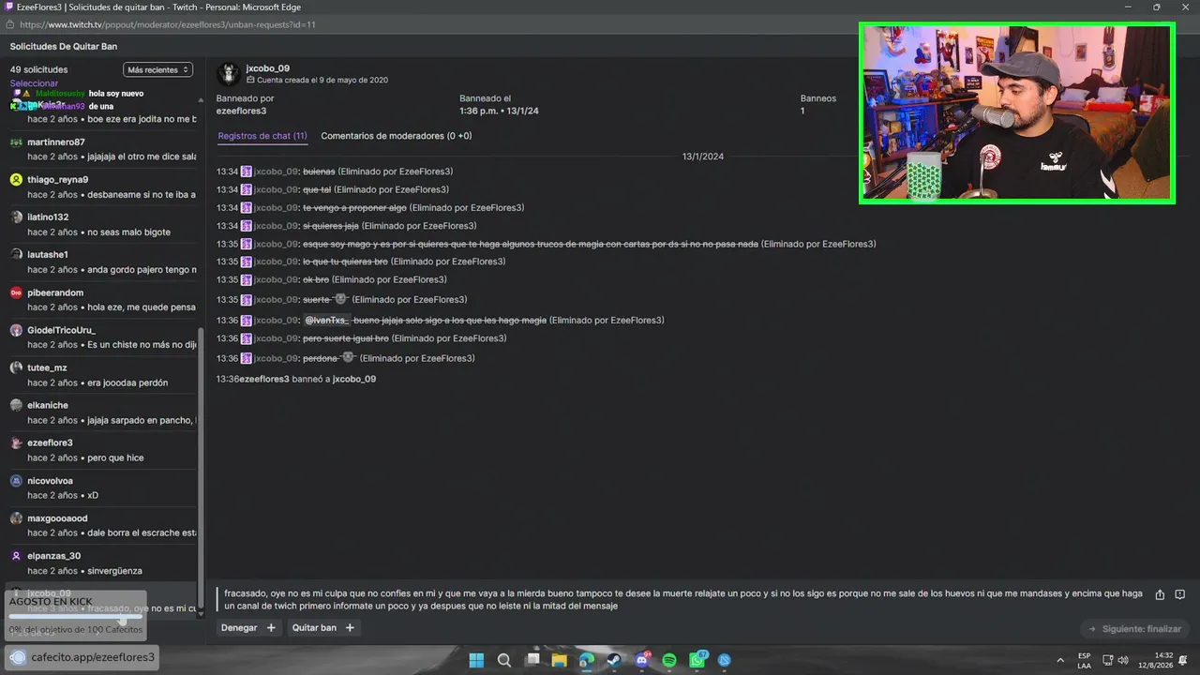This screenshot has width=1200, height=675.
Task: Launch File Explorer from the taskbar
Action: [x=560, y=660]
